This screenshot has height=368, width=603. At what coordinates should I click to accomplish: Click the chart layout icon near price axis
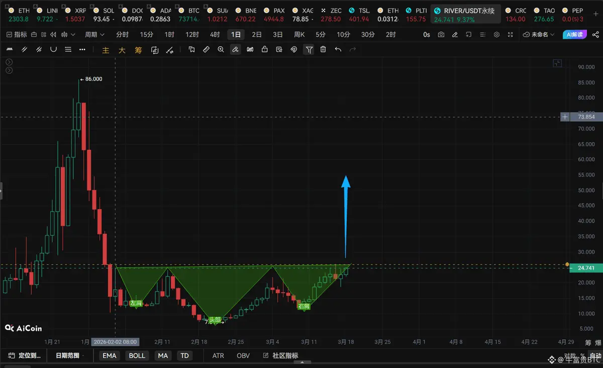tap(557, 63)
